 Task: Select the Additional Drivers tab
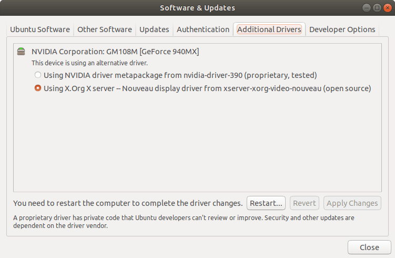click(269, 29)
